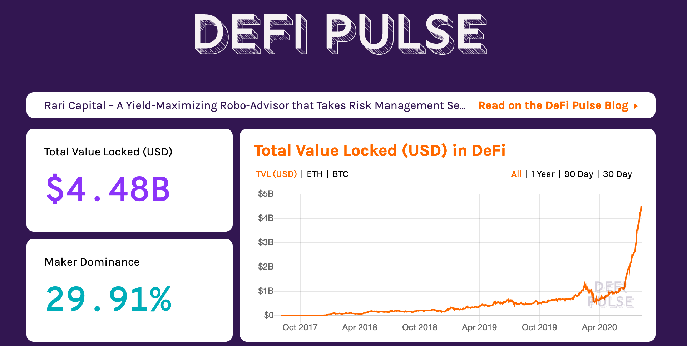Show the 1 Year range
This screenshot has height=346, width=687.
tap(543, 174)
